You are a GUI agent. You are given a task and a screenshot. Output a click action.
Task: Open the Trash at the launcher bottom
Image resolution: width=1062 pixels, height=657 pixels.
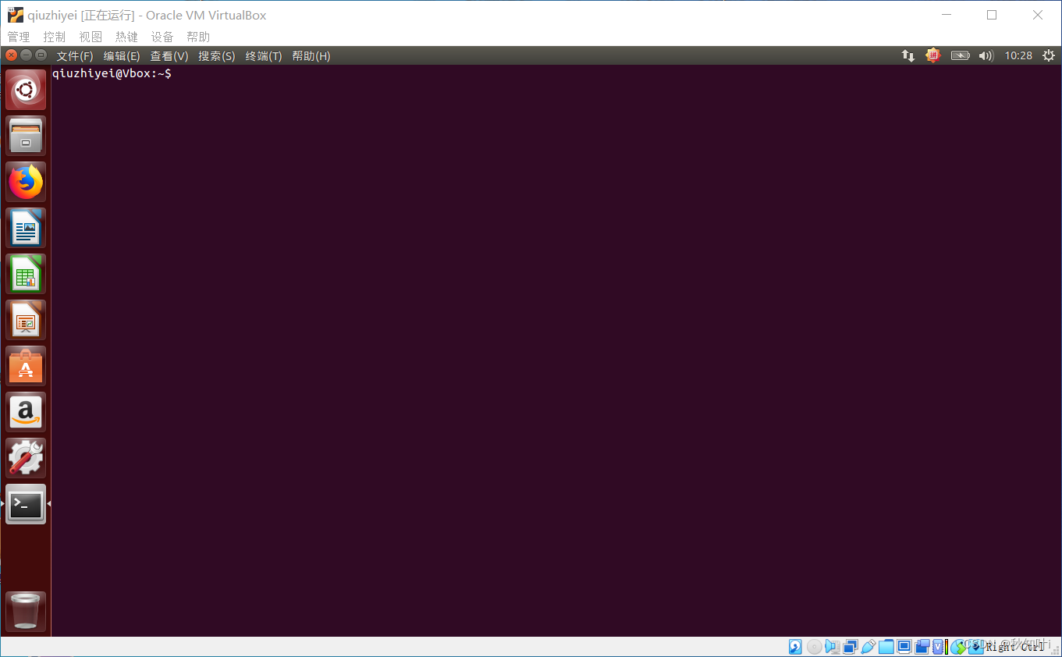point(25,611)
